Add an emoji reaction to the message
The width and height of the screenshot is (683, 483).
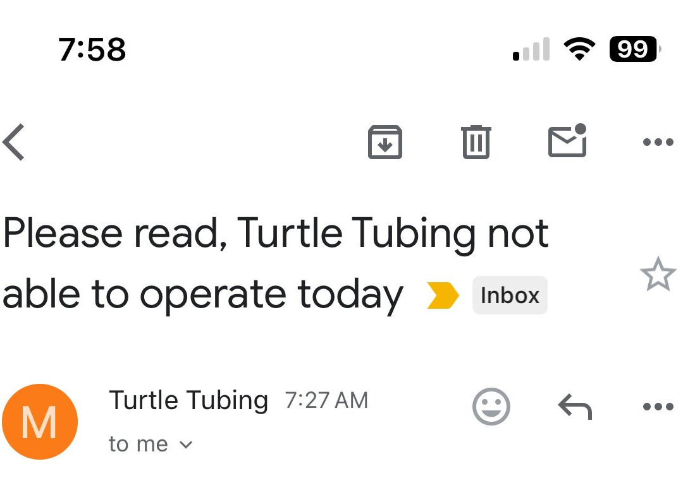[x=491, y=407]
